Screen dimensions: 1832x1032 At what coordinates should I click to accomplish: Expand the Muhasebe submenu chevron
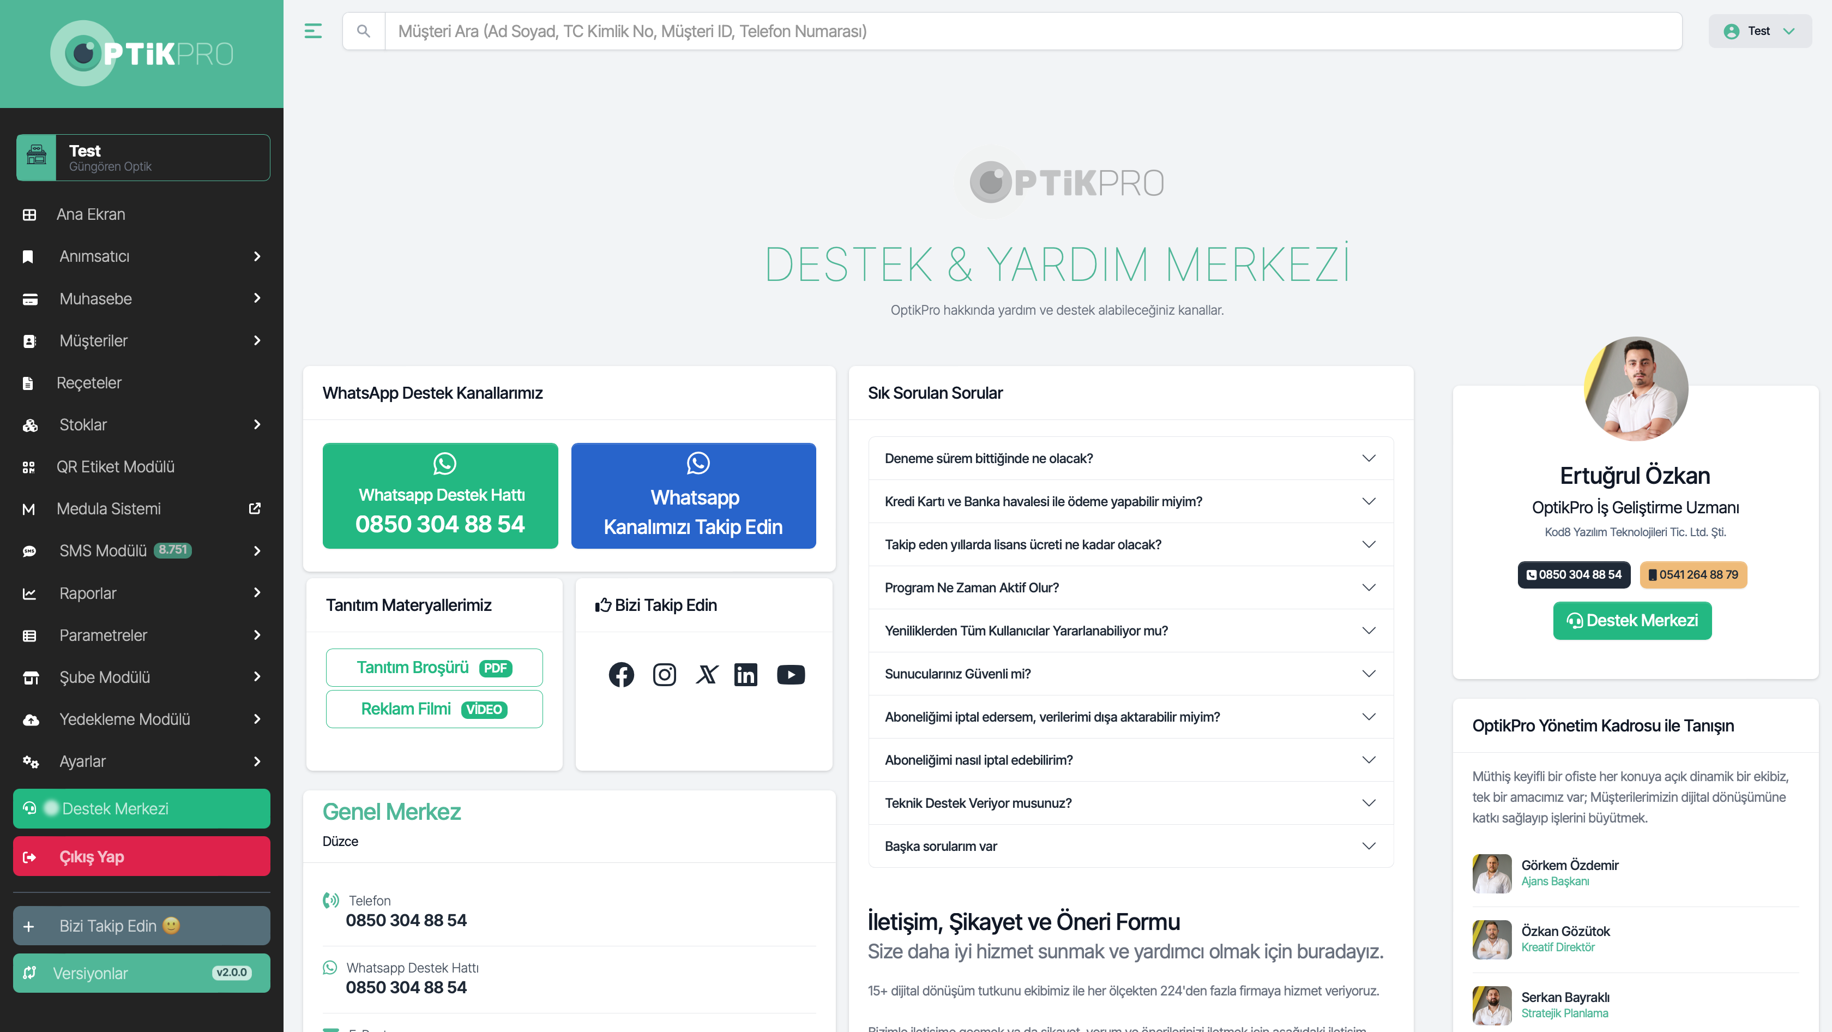(257, 299)
